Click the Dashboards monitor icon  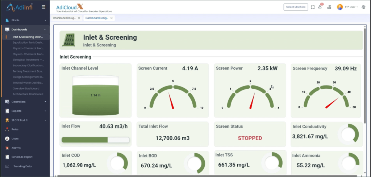(7, 30)
